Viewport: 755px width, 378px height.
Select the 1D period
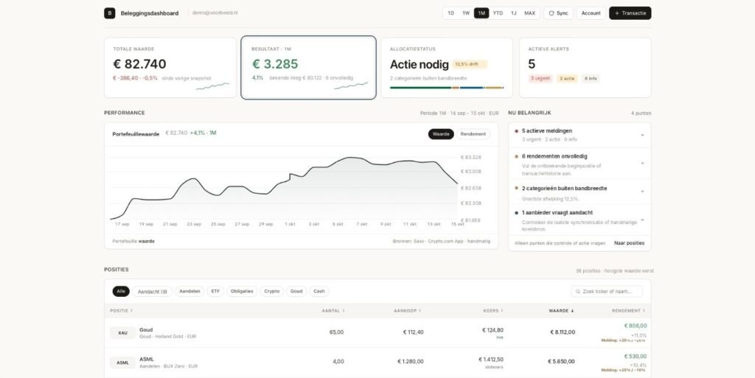pyautogui.click(x=451, y=13)
